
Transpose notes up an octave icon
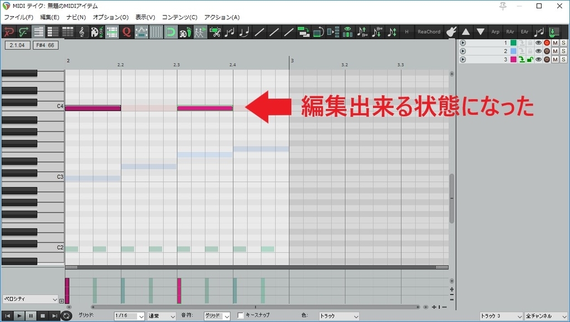point(362,32)
